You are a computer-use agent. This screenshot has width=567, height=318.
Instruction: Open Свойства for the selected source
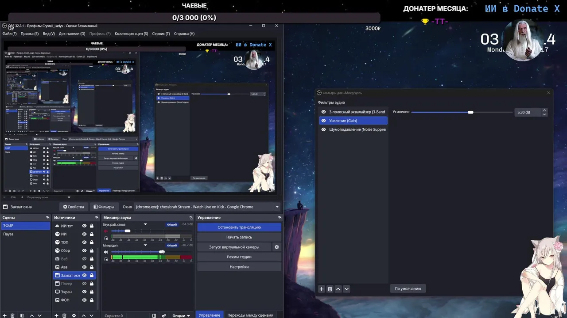74,207
